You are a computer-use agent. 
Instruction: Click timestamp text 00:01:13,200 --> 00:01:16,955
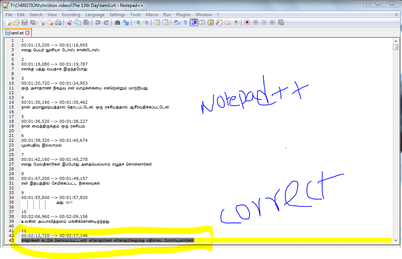[54, 45]
